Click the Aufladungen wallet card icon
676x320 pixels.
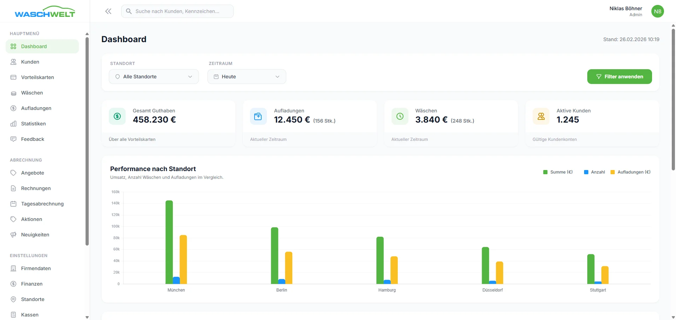pyautogui.click(x=258, y=116)
